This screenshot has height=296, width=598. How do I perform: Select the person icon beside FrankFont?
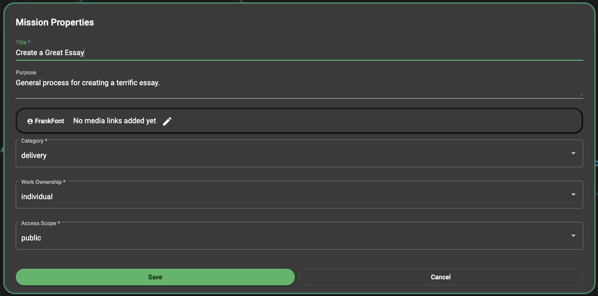[x=30, y=121]
